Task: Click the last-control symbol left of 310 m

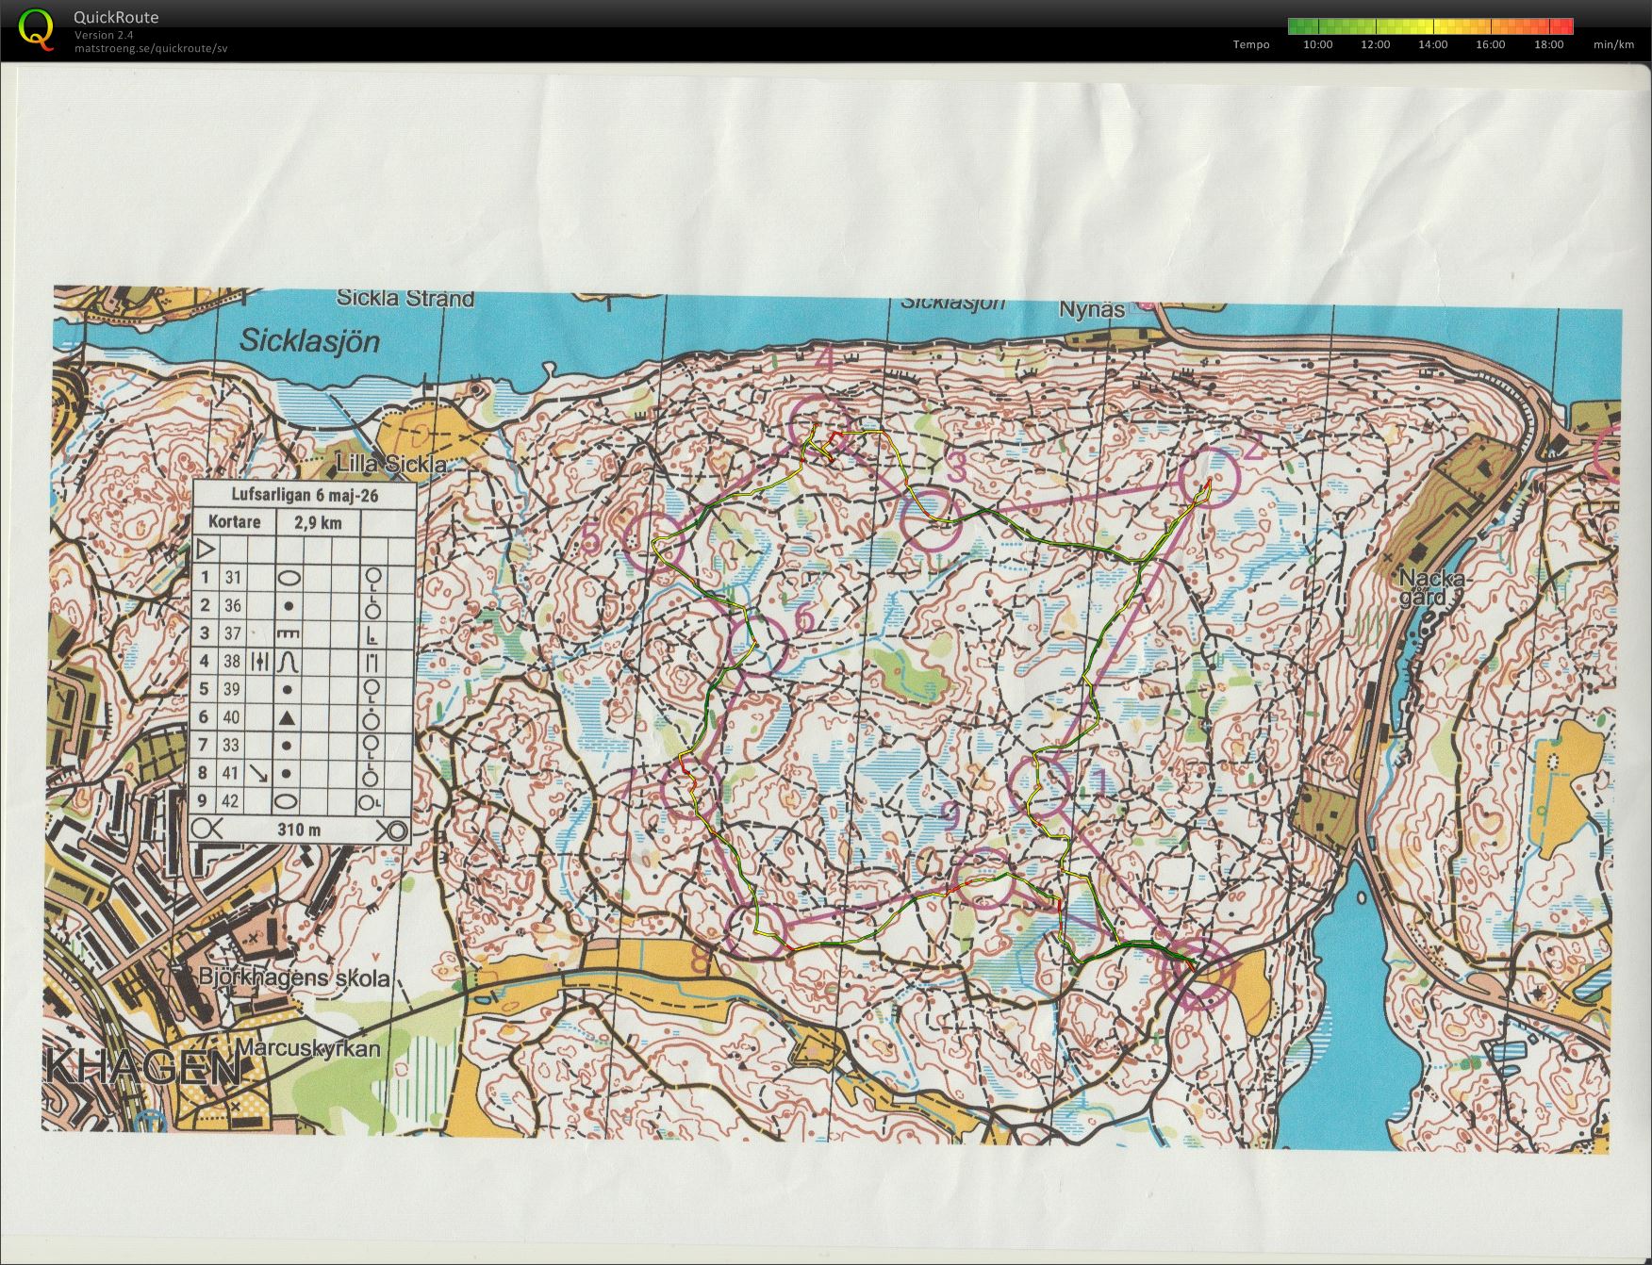Action: tap(206, 830)
